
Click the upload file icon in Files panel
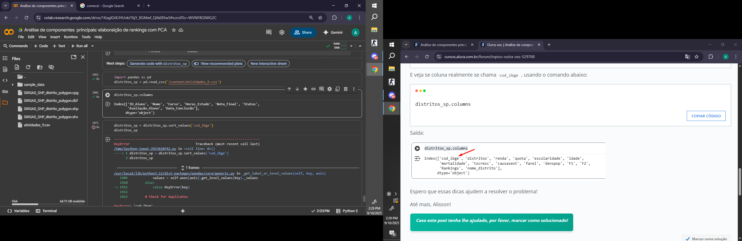pyautogui.click(x=17, y=67)
